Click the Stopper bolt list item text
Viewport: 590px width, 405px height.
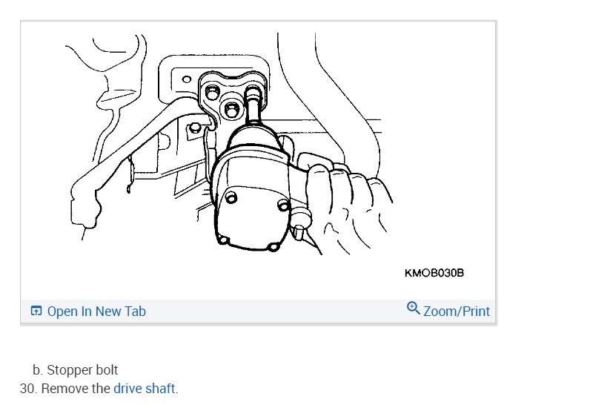coord(82,370)
